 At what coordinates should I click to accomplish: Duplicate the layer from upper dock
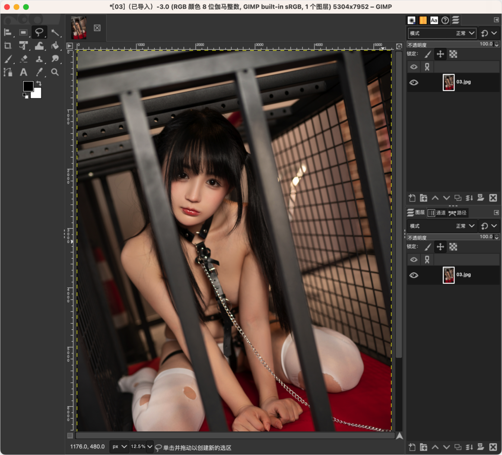(x=458, y=198)
